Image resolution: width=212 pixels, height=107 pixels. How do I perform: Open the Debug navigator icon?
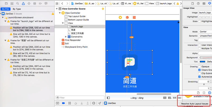point(35,3)
